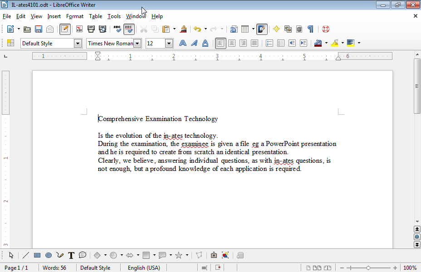
Task: Toggle Show Draw Functions button
Action: pyautogui.click(x=262, y=29)
